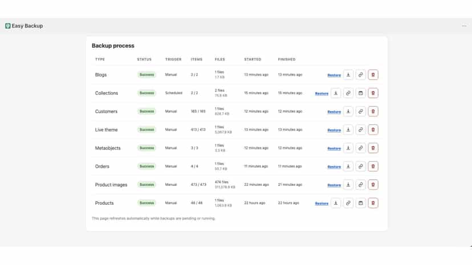Download the Collections backup
This screenshot has width=472, height=265.
click(x=336, y=93)
